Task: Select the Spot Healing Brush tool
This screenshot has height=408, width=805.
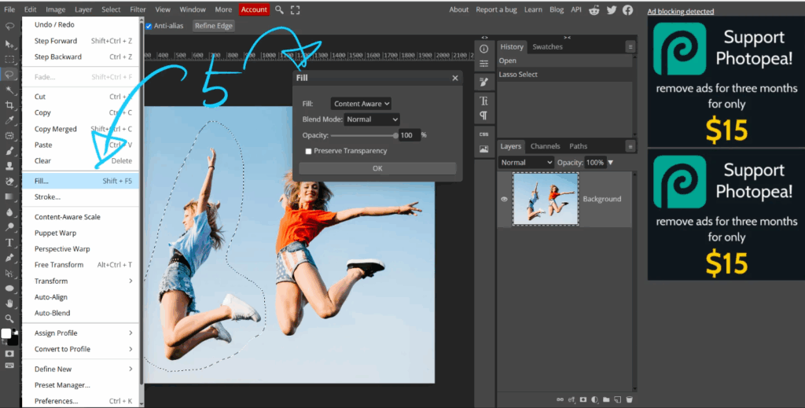Action: tap(9, 136)
